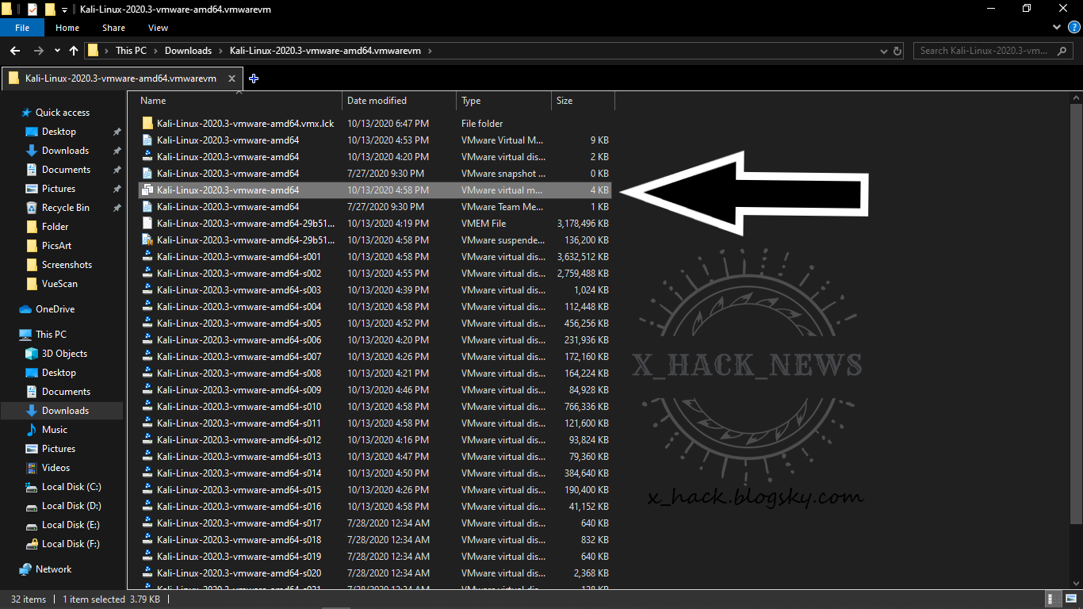
Task: Open the File menu
Action: point(22,28)
